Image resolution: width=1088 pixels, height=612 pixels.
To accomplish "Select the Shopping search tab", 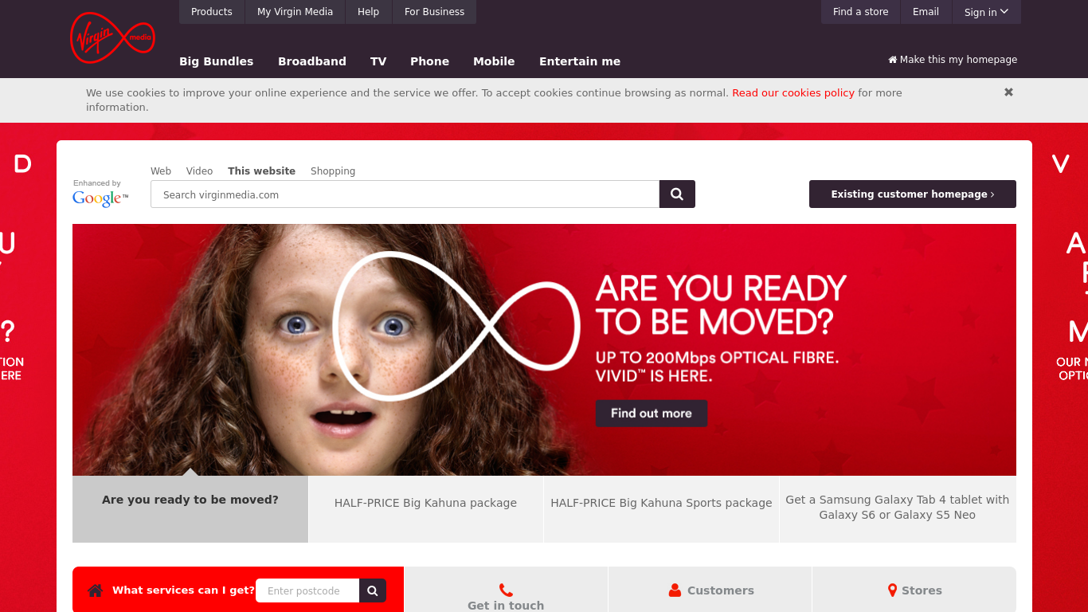I will point(333,171).
